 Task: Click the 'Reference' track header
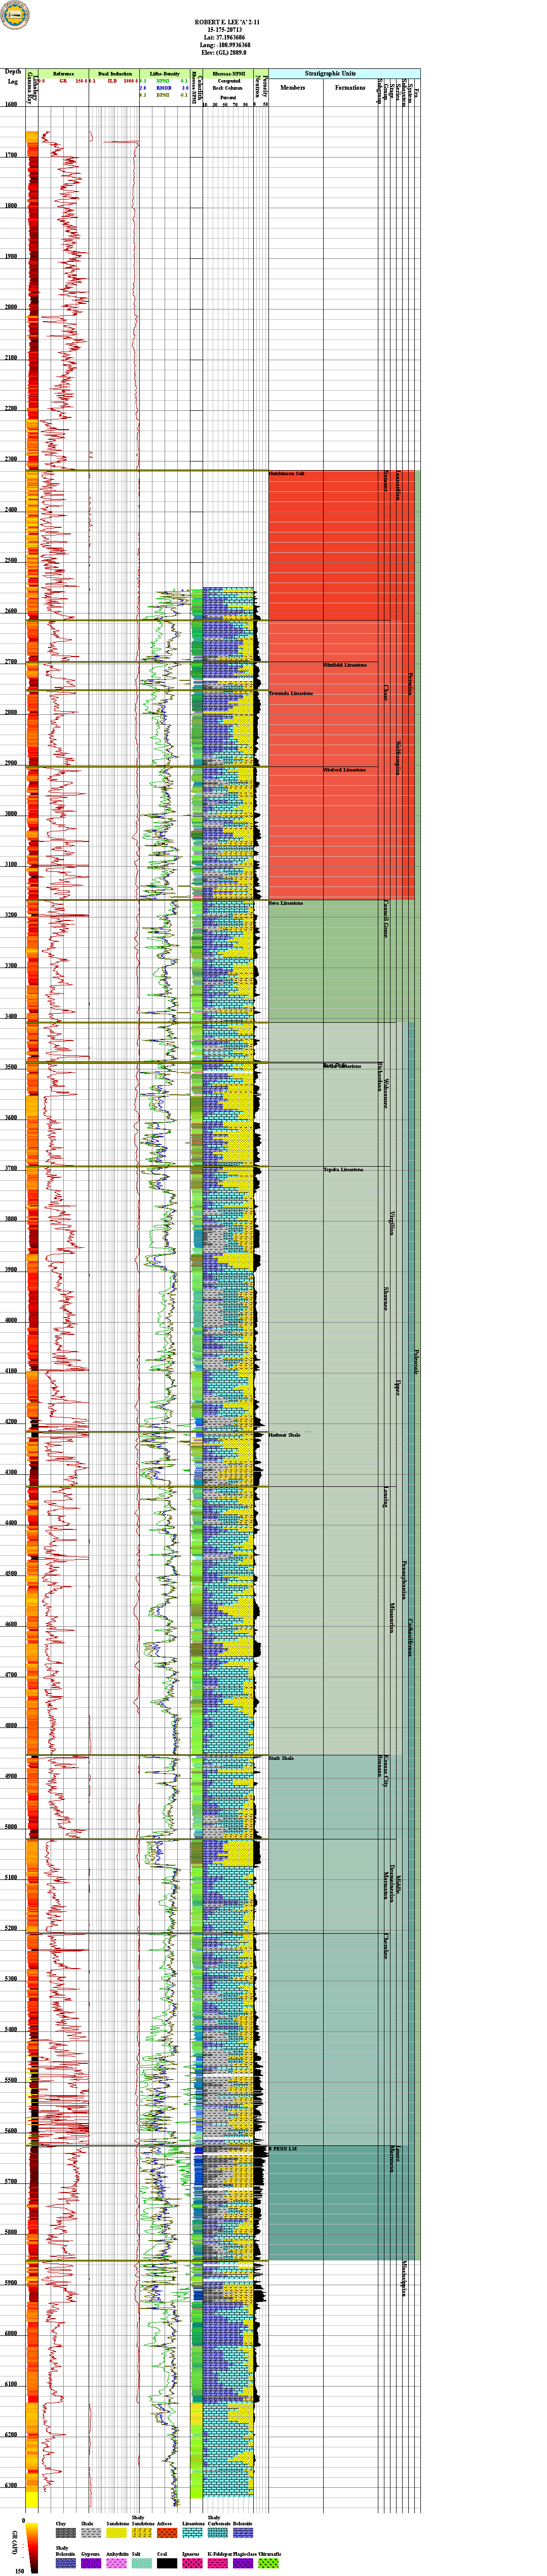pyautogui.click(x=63, y=74)
